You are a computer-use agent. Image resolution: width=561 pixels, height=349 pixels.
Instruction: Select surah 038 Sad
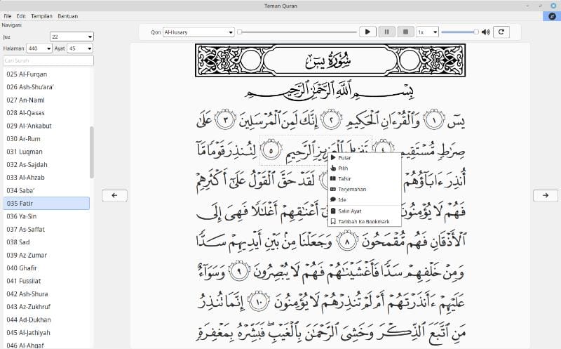[x=46, y=242]
